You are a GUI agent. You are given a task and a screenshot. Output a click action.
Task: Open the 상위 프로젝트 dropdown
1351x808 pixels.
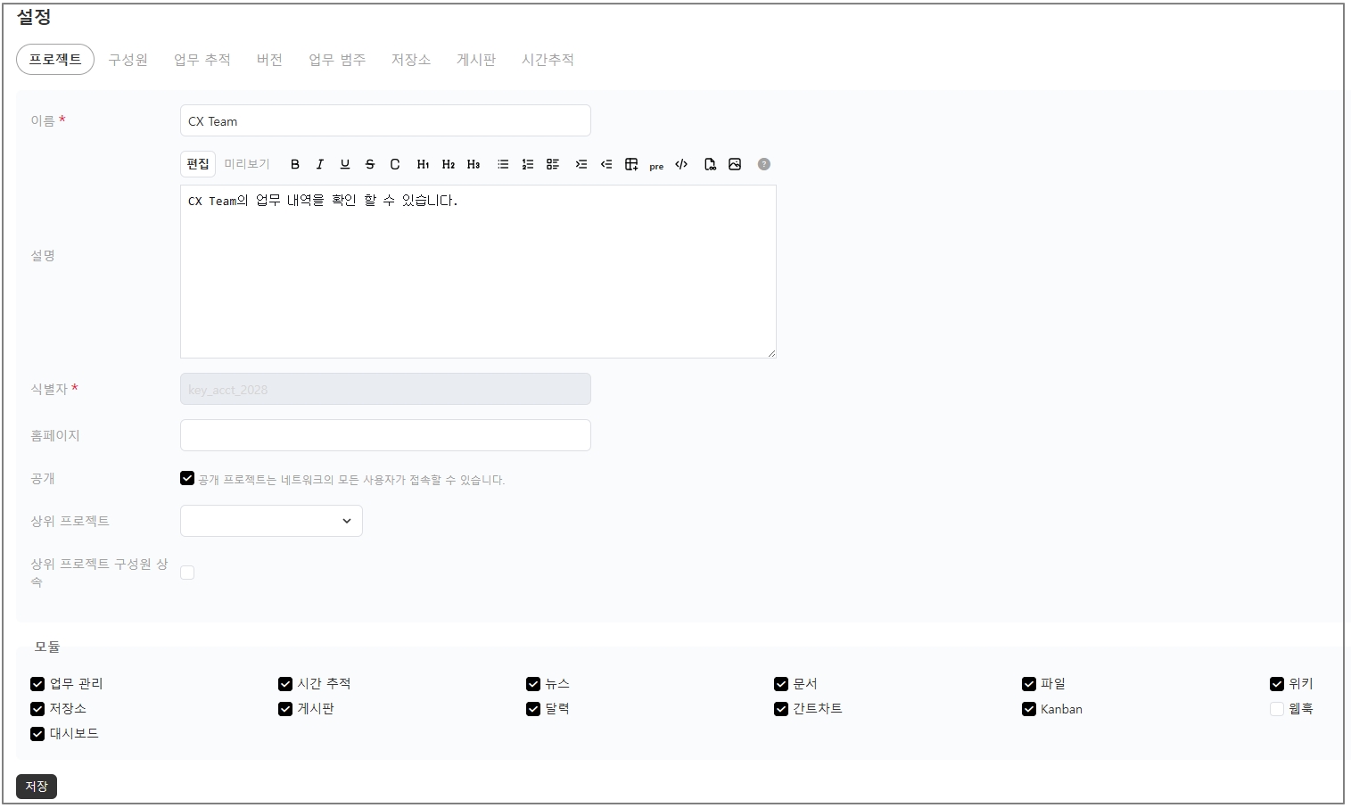(271, 521)
